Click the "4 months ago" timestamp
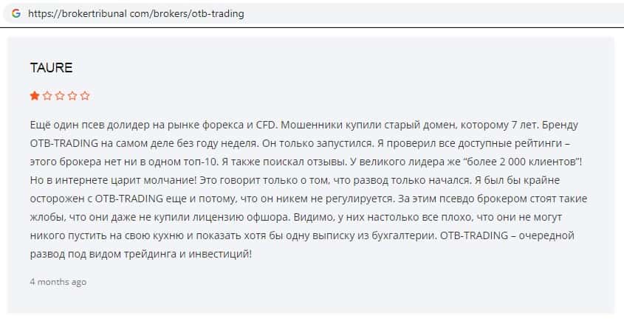The width and height of the screenshot is (624, 324). coord(58,282)
